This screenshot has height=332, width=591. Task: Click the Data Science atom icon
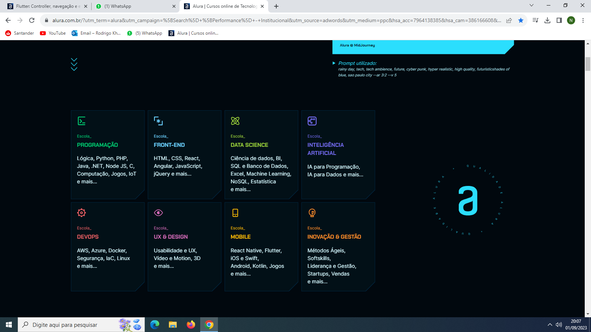(235, 121)
